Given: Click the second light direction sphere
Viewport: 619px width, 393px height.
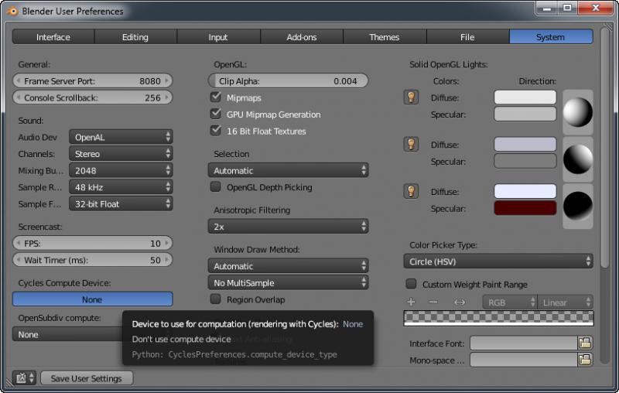Looking at the screenshot, I should (577, 159).
